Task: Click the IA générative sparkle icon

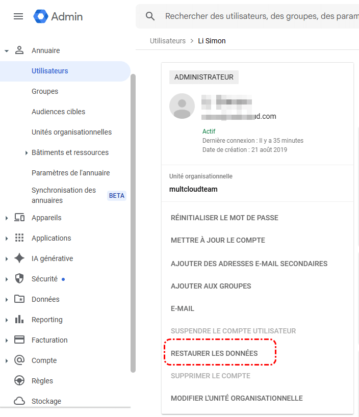Action: (19, 258)
